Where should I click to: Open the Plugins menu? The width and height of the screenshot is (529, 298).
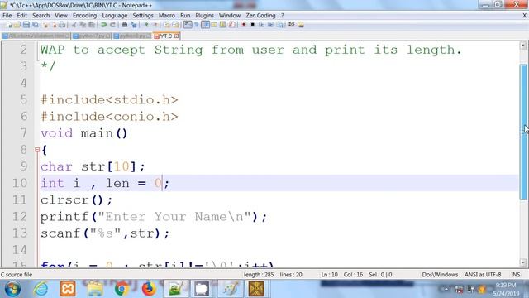point(204,16)
